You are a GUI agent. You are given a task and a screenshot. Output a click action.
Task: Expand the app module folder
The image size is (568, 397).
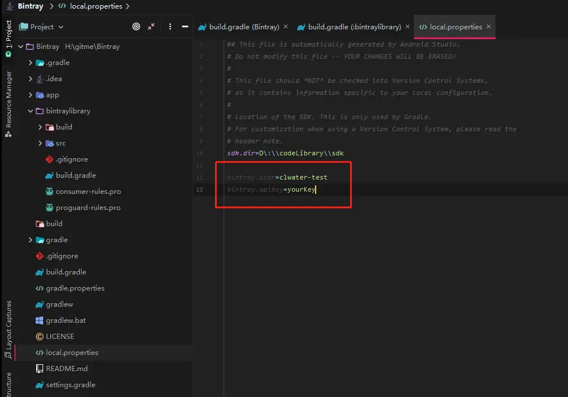click(x=30, y=95)
